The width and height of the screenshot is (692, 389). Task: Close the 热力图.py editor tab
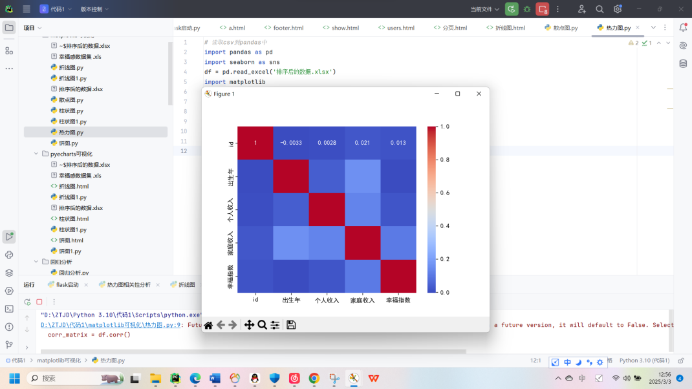pyautogui.click(x=637, y=27)
